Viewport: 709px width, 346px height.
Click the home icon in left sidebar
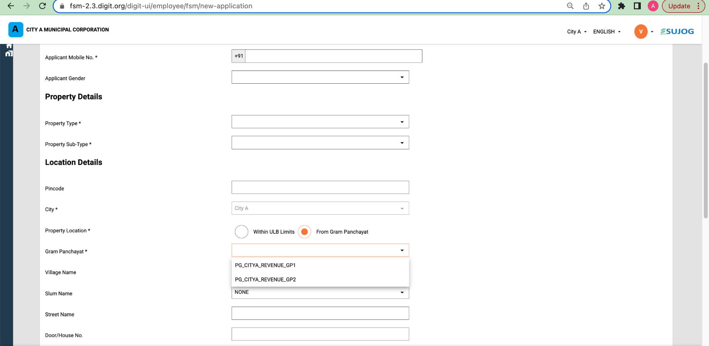point(9,46)
